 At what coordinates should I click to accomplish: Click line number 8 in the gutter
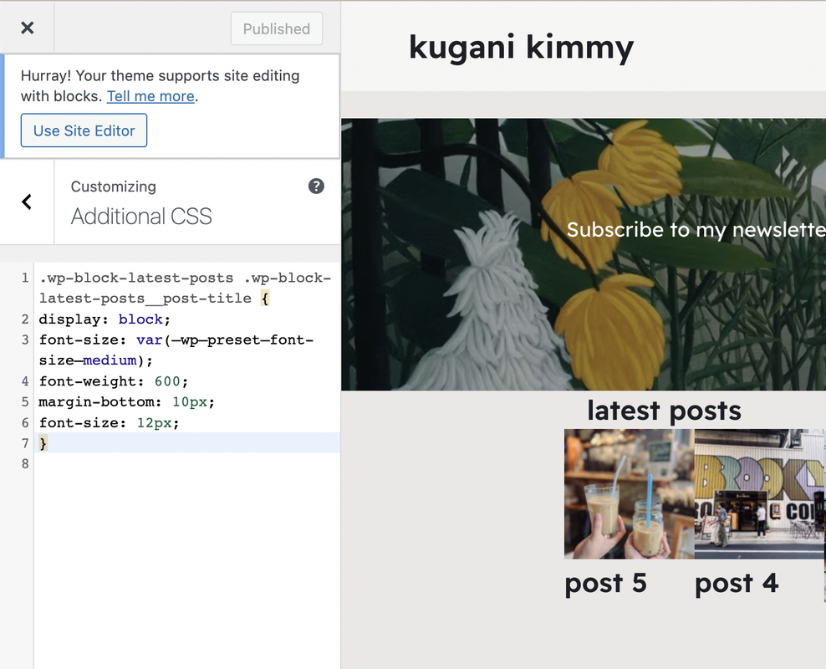tap(25, 463)
